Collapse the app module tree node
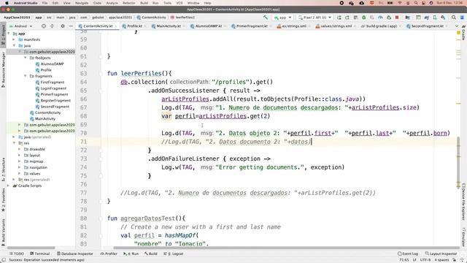467x263 pixels. [9, 34]
